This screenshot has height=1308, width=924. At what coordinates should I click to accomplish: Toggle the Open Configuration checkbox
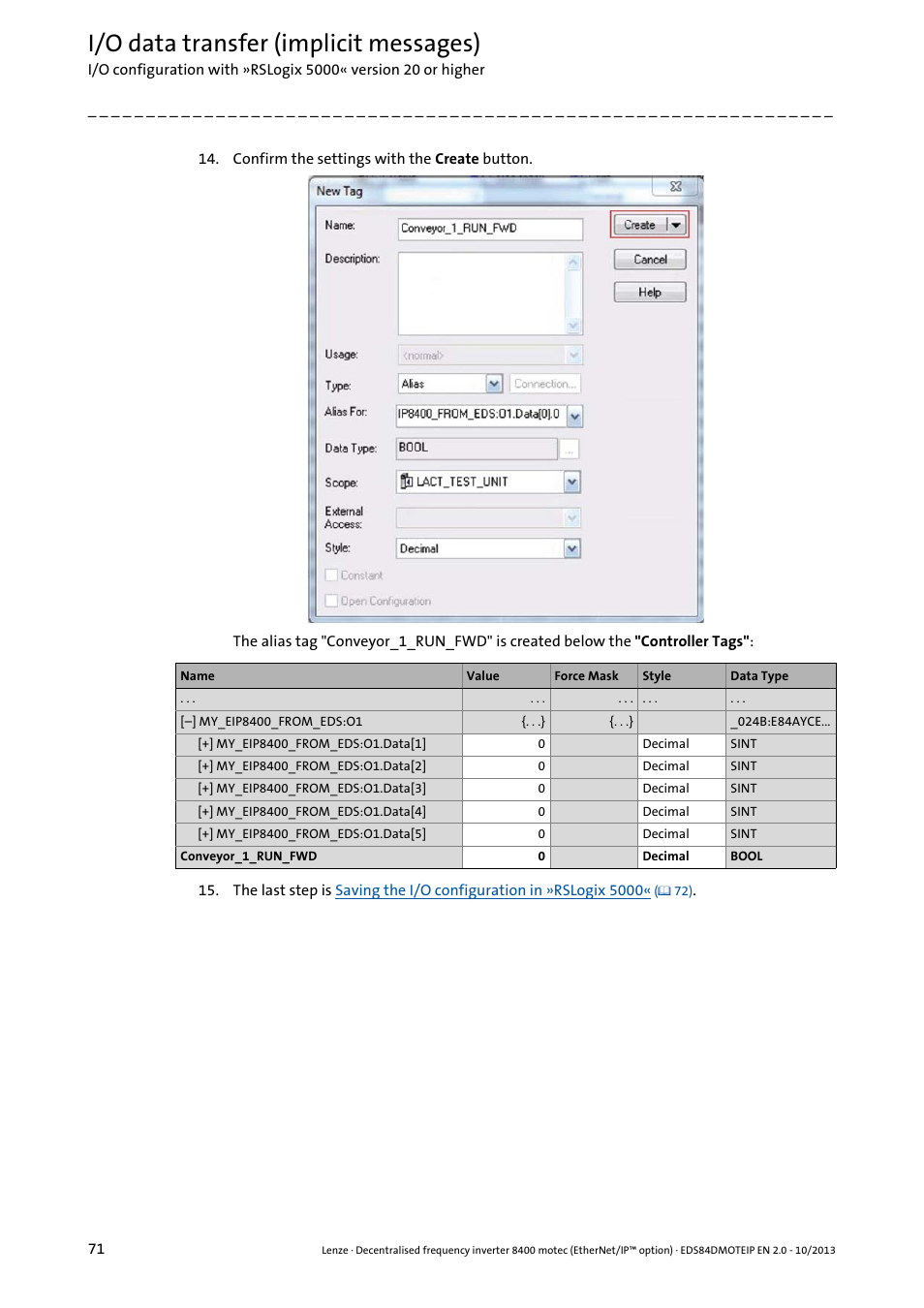point(331,602)
